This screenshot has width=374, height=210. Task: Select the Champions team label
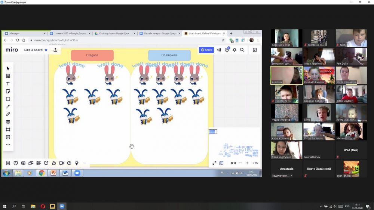pyautogui.click(x=169, y=55)
